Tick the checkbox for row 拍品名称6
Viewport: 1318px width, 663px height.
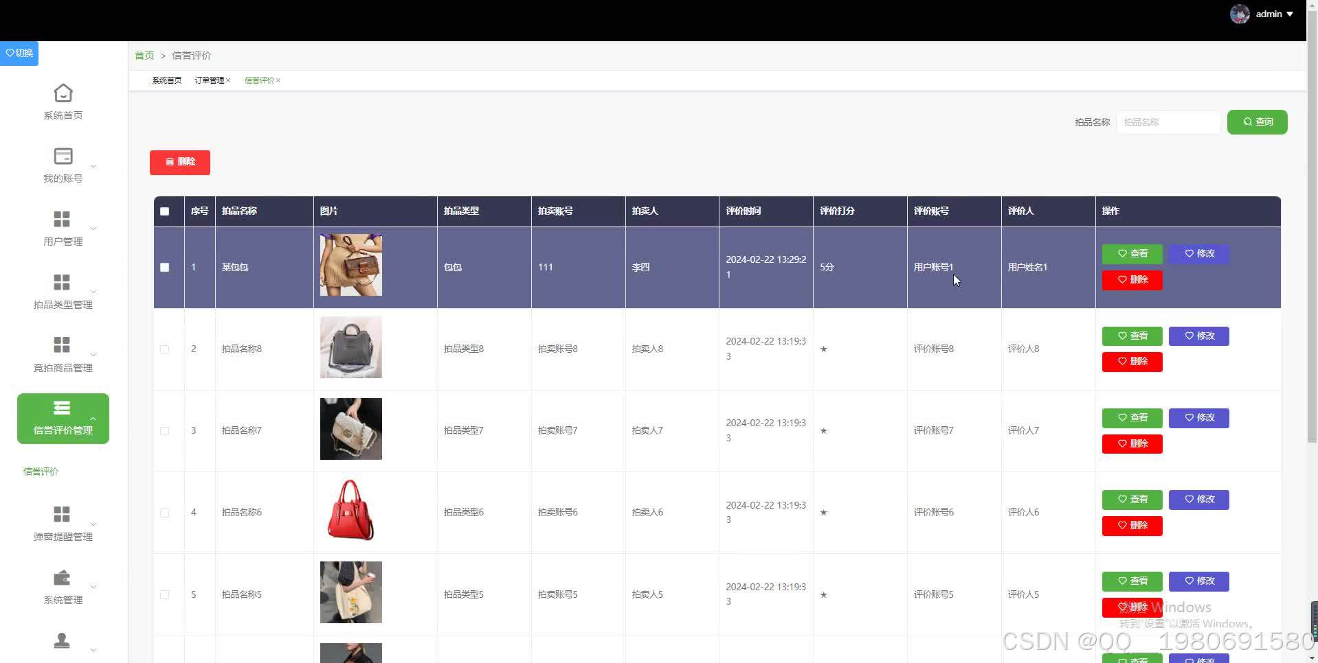(165, 512)
